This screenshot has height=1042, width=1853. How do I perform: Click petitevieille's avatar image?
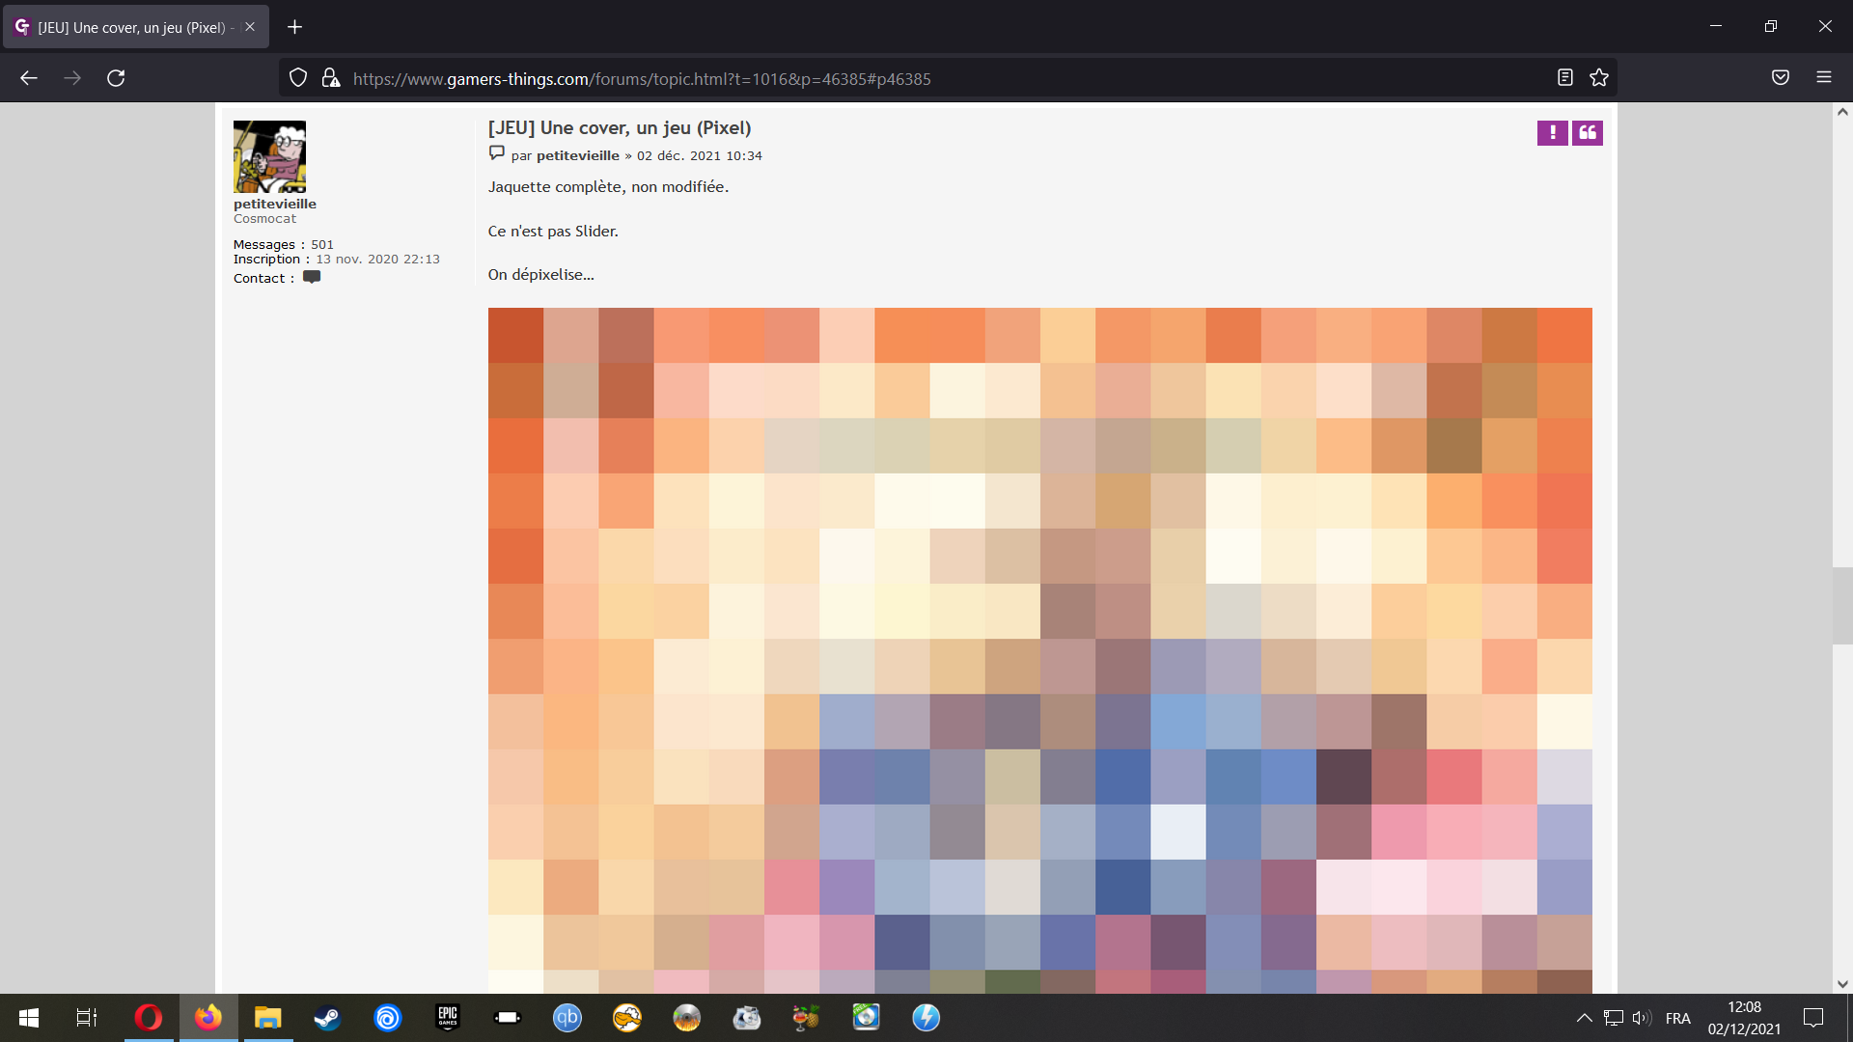(x=269, y=156)
